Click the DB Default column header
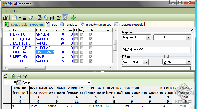Viewport: 197px width, 109px height. pos(105,30)
